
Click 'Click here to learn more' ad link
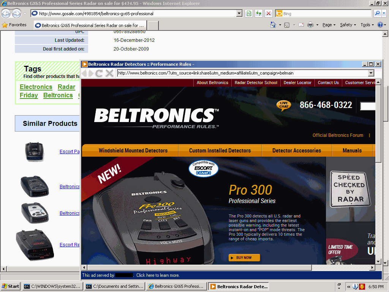tap(158, 275)
